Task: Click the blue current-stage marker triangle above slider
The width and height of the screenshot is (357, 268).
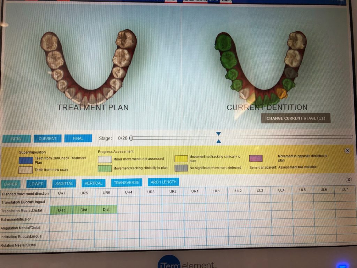Action: click(x=219, y=134)
